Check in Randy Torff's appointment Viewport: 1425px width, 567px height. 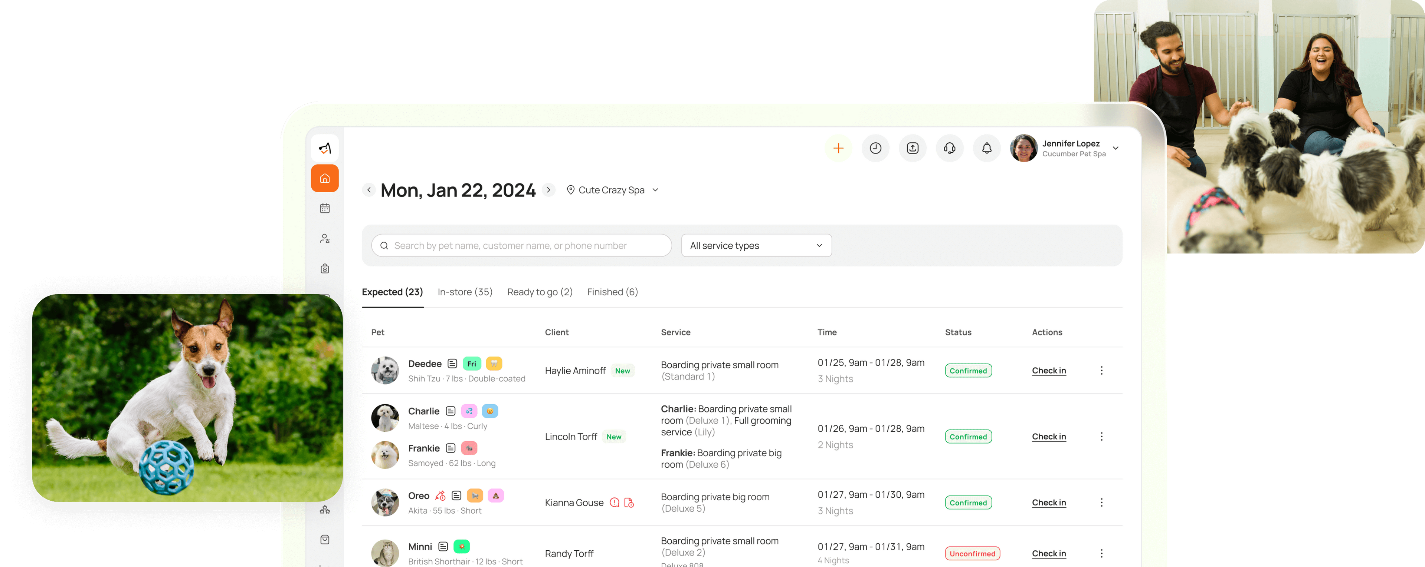(x=1048, y=554)
